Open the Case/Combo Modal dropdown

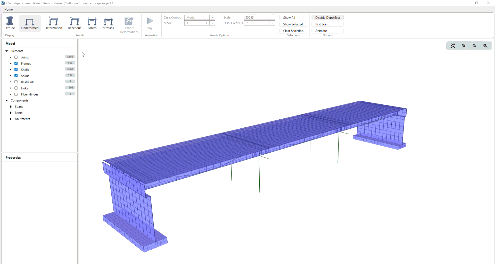pyautogui.click(x=212, y=17)
